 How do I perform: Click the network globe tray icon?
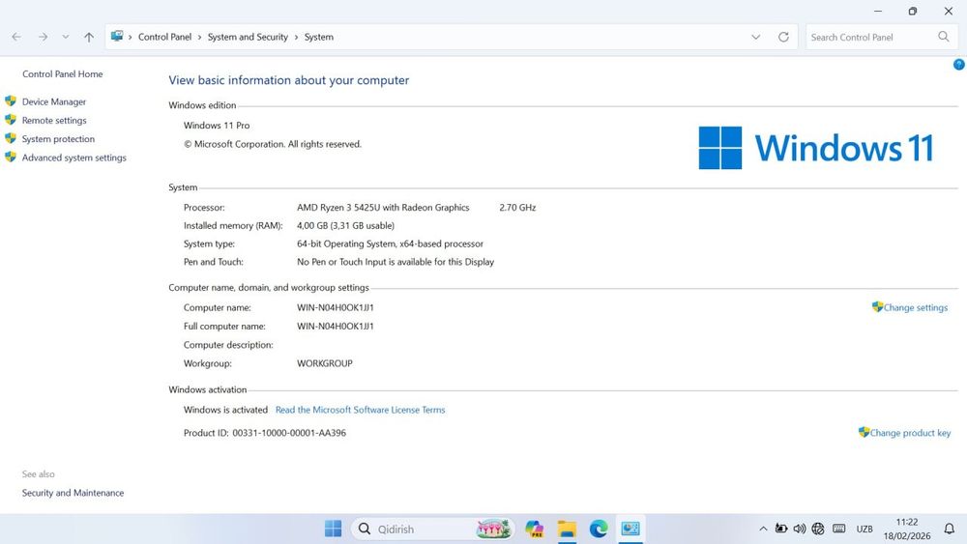(x=818, y=529)
